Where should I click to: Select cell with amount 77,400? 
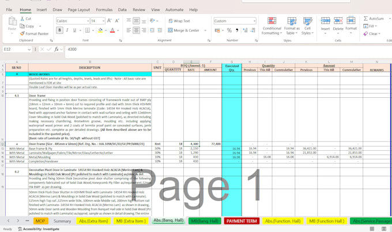point(210,144)
